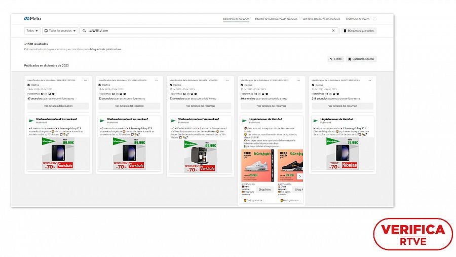Click Audience Network icon on 93 anuncios card
The height and width of the screenshot is (257, 456).
(x=192, y=94)
